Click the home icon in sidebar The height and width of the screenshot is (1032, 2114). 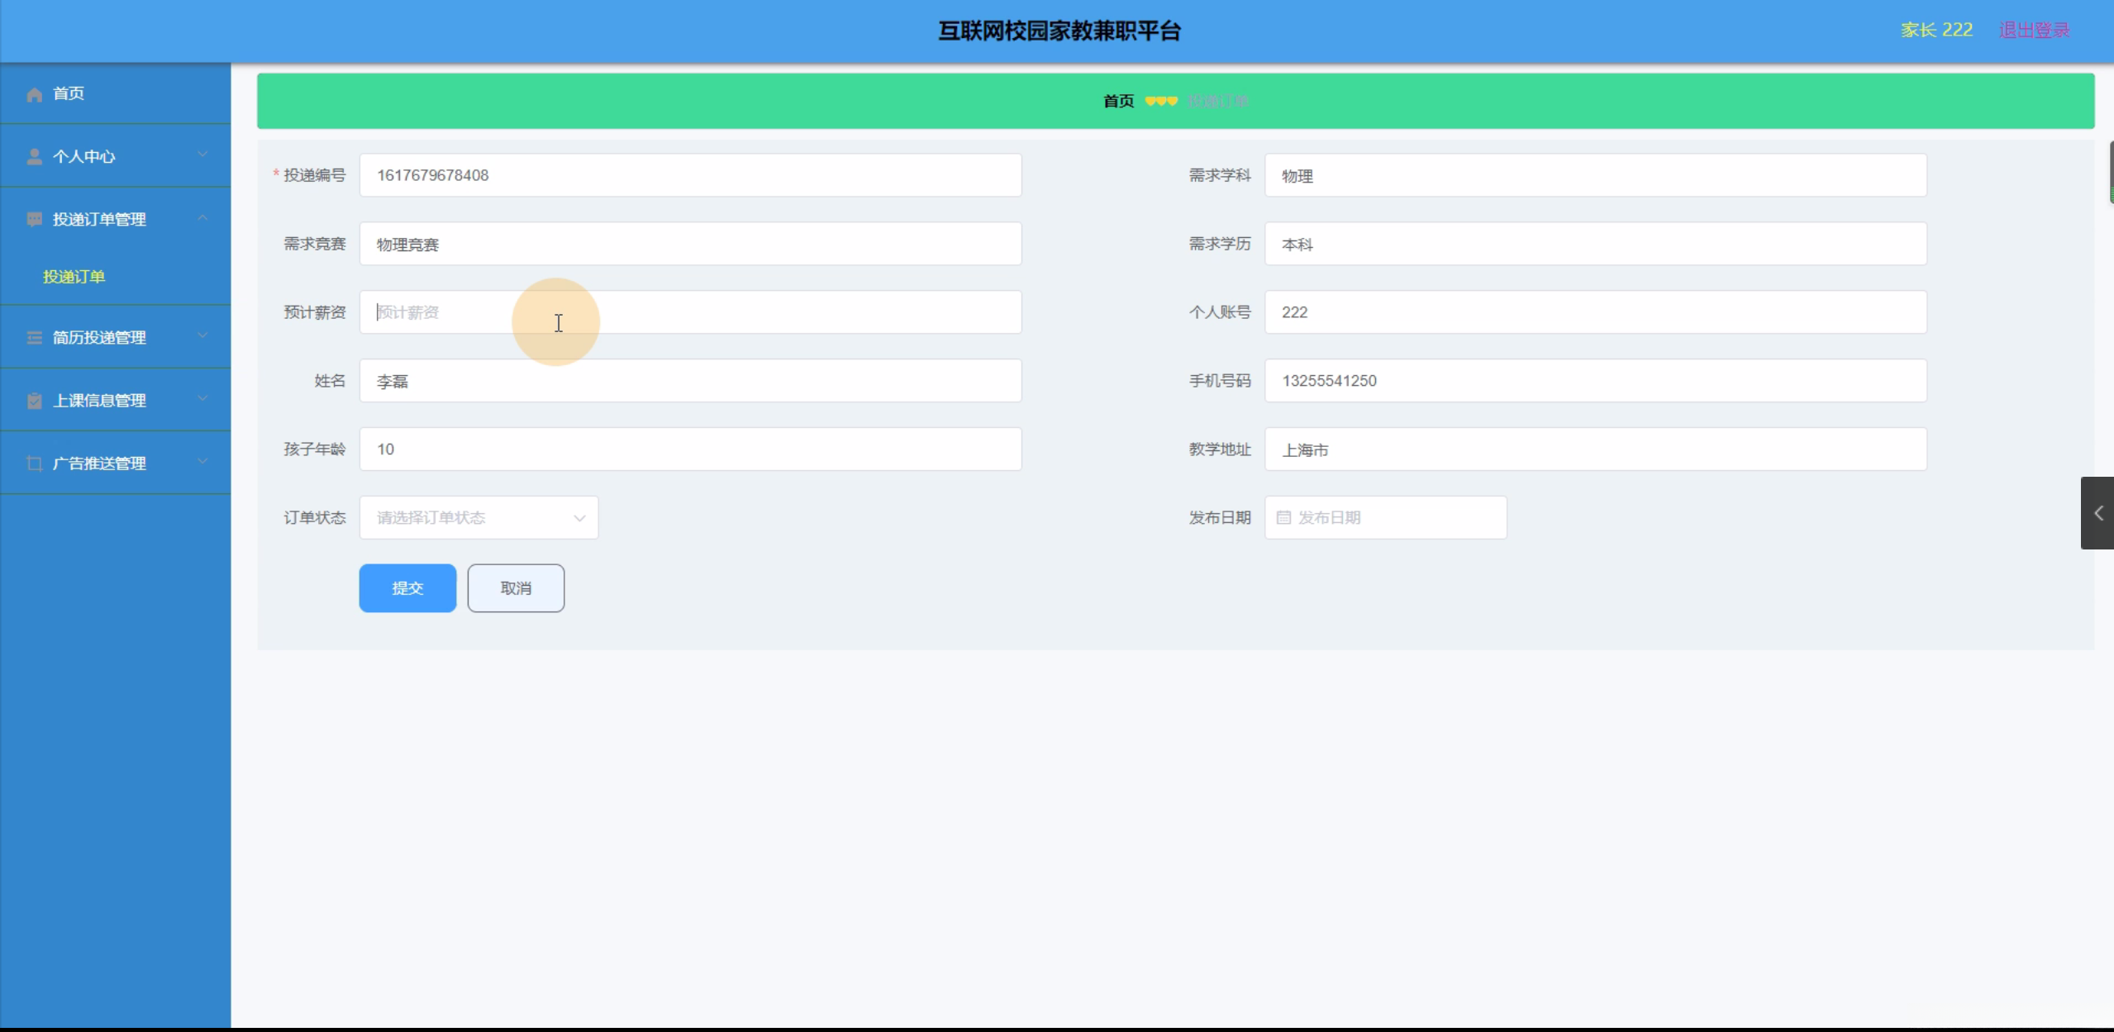coord(34,94)
